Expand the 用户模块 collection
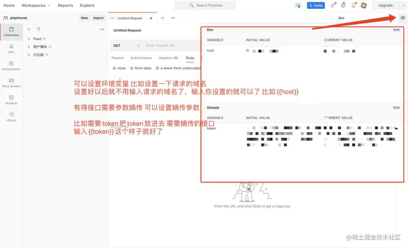Screen dimensions: 408x248 (x=29, y=47)
